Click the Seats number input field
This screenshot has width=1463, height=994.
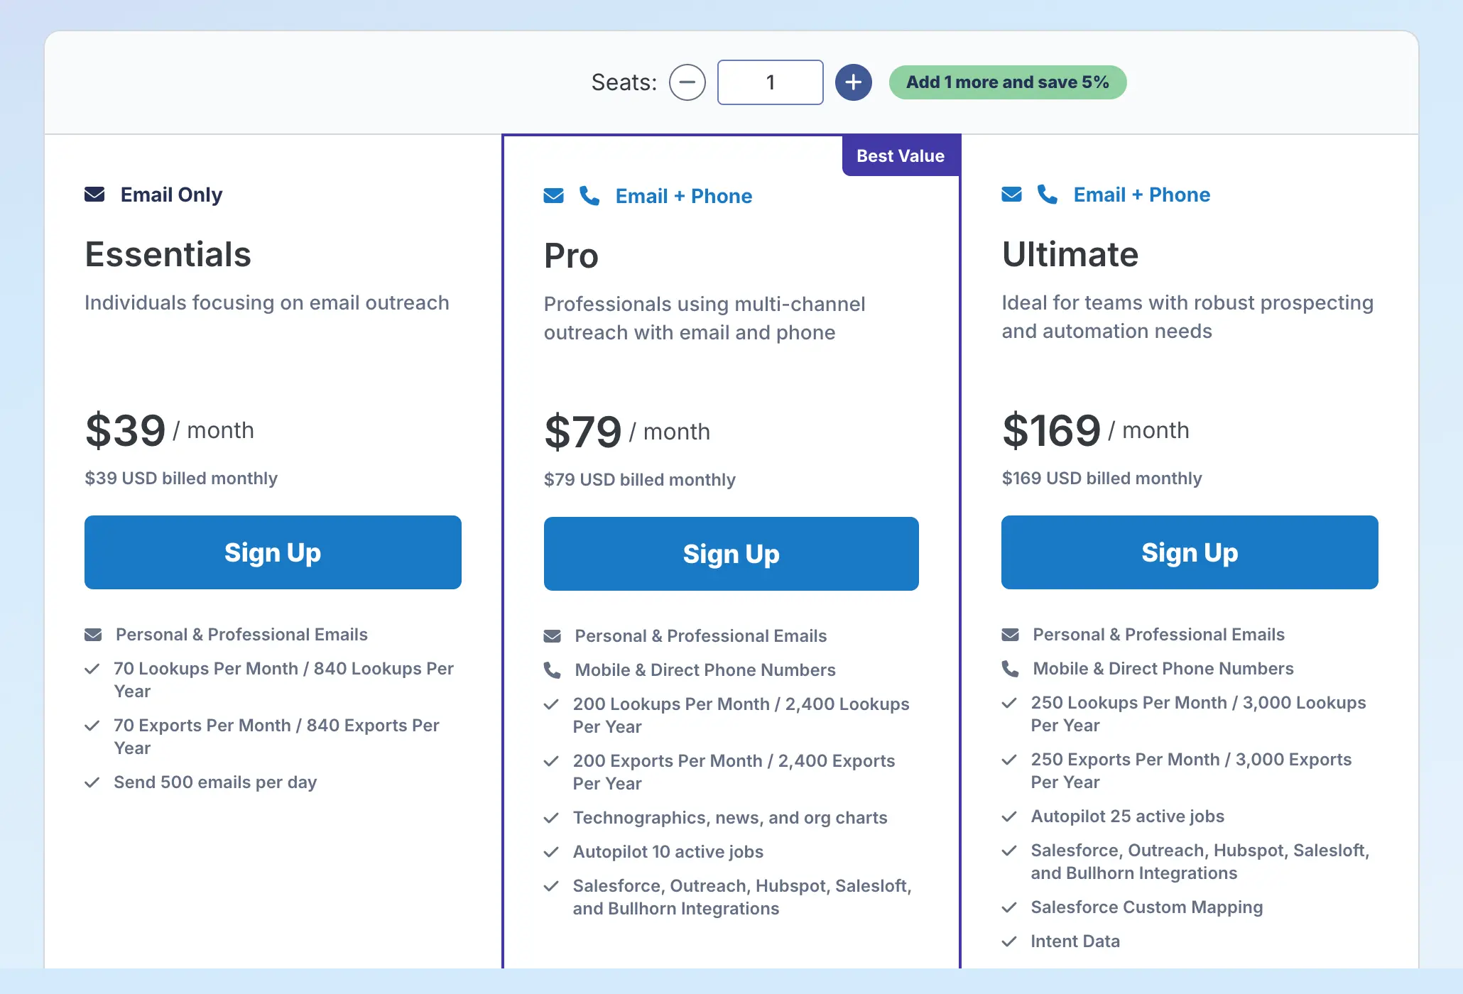coord(770,82)
